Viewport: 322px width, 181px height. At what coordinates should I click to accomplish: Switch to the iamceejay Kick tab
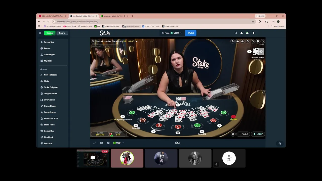point(115,16)
